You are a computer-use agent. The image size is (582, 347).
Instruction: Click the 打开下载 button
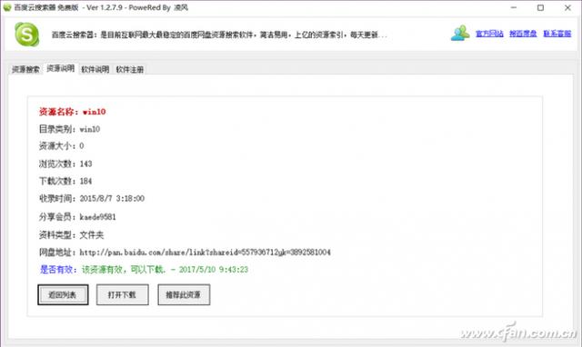click(123, 294)
